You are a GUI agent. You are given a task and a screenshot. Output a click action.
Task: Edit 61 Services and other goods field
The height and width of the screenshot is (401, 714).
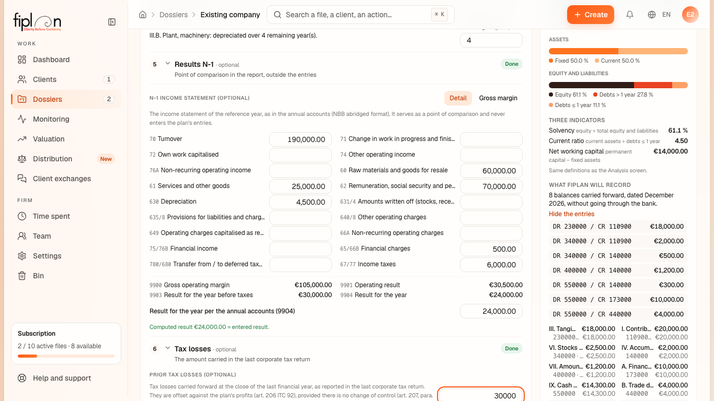(x=301, y=186)
